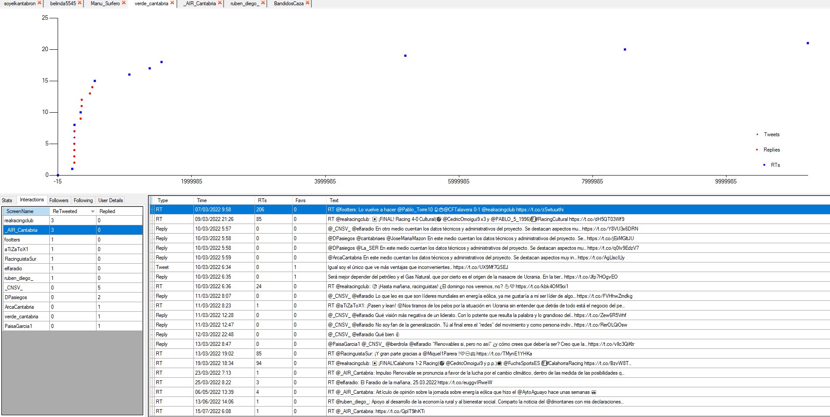The height and width of the screenshot is (417, 830).
Task: Close the soyelkantabron tab
Action: [x=39, y=3]
